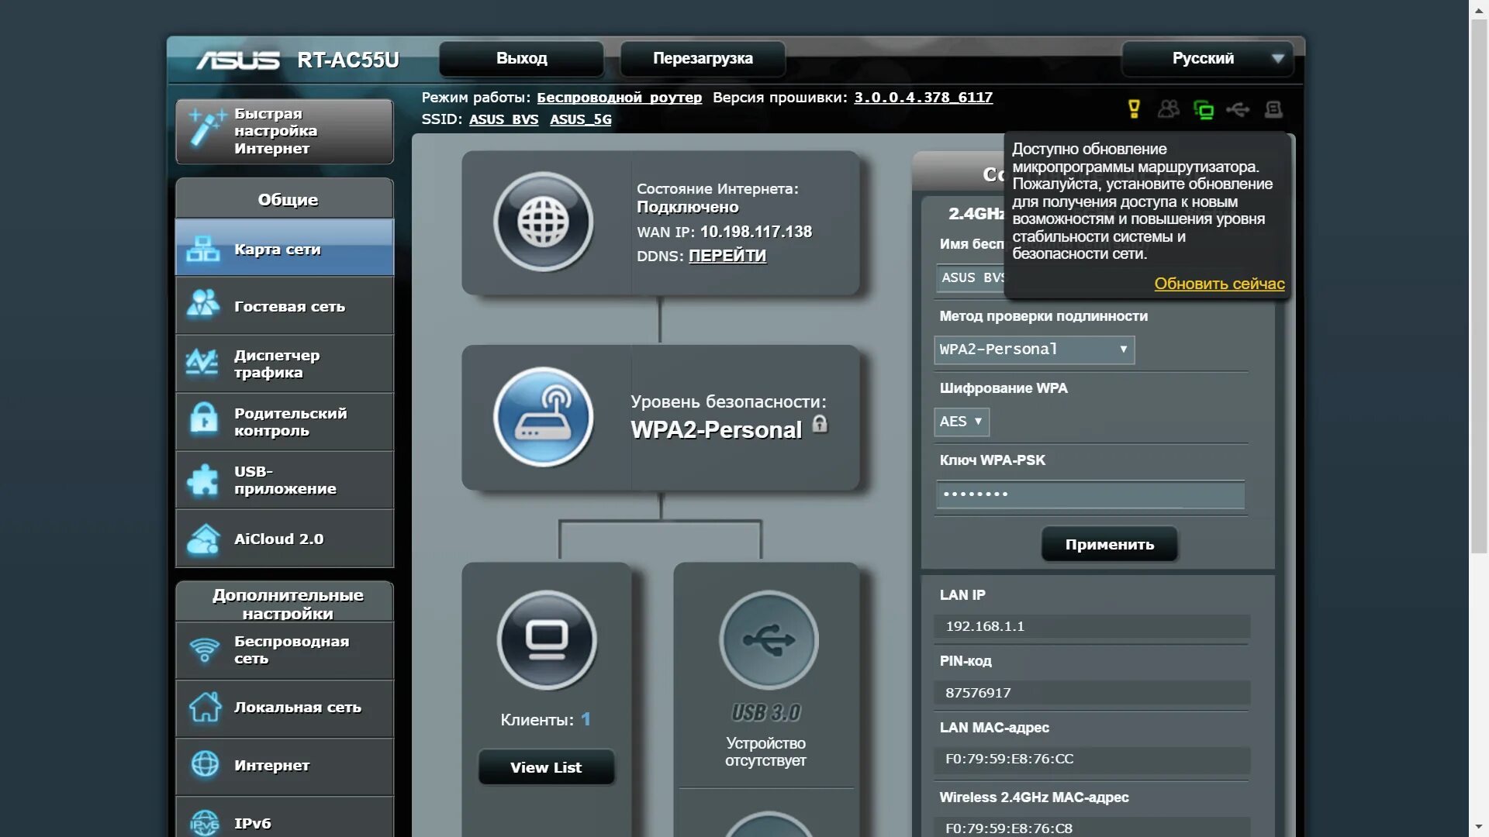Image resolution: width=1489 pixels, height=837 pixels.
Task: Click the green network clients status icon
Action: (1204, 110)
